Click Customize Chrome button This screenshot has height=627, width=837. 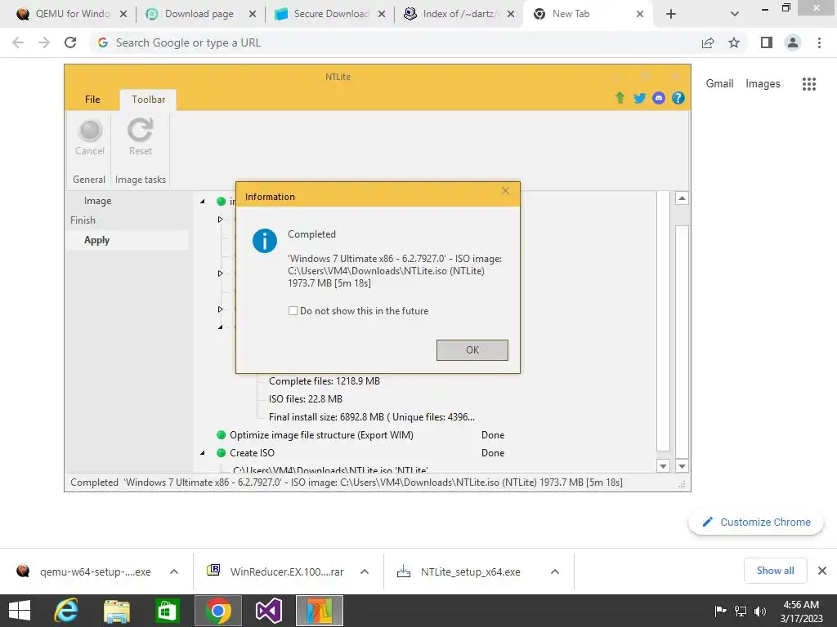point(756,522)
